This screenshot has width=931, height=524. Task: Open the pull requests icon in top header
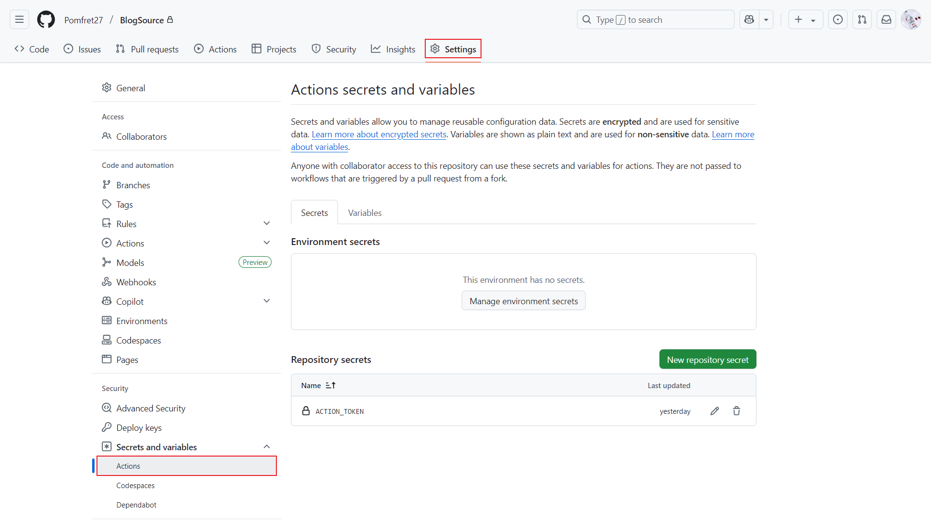tap(862, 20)
